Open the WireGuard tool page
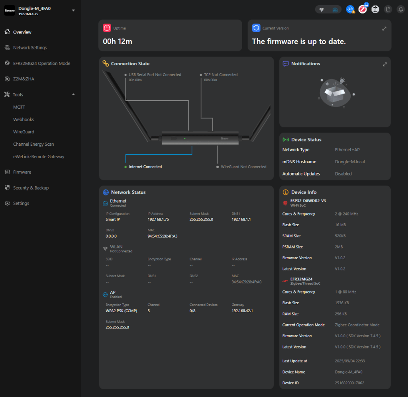 point(24,132)
